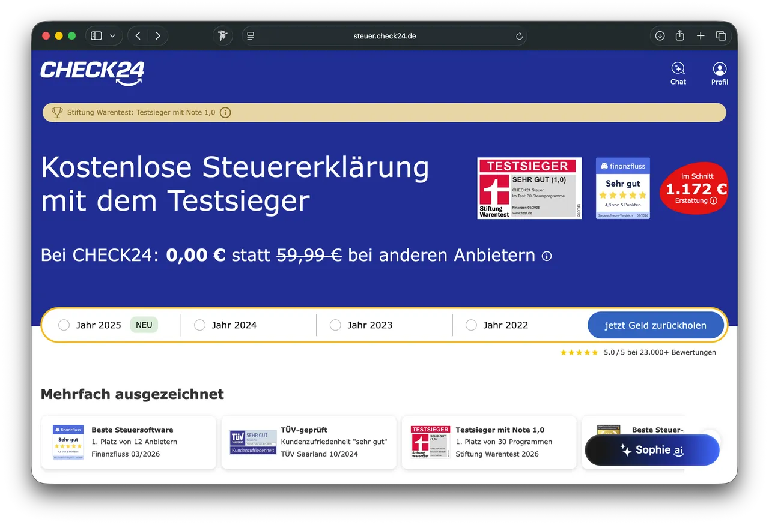This screenshot has width=769, height=525.
Task: Click the TÜV Sehr Gut logo in card
Action: point(253,442)
